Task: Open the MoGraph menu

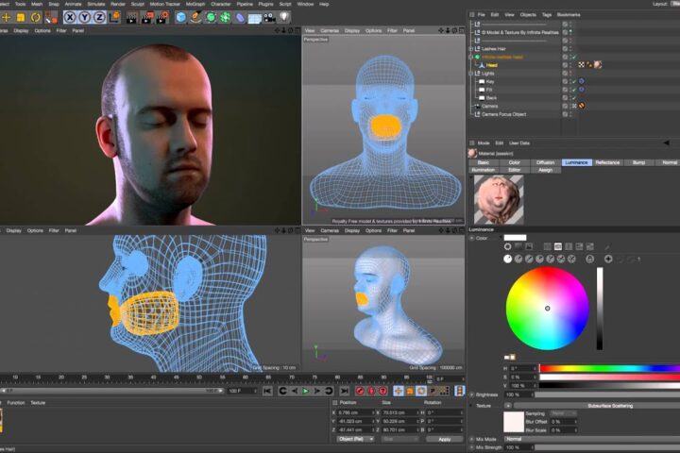Action: click(x=195, y=4)
